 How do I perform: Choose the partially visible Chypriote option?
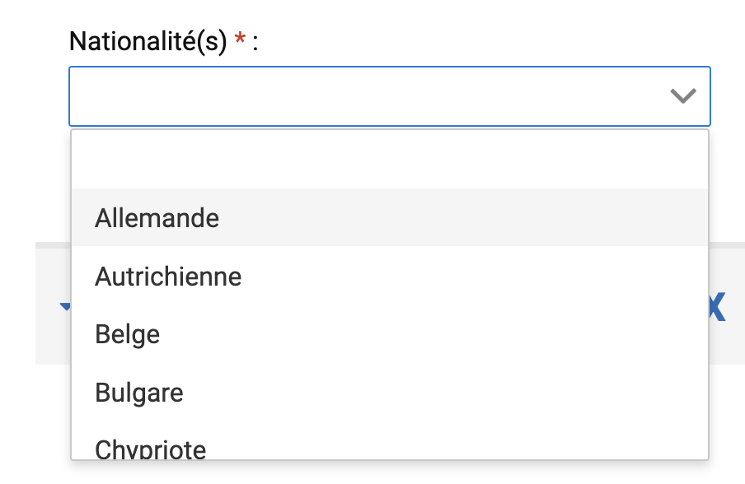point(151,449)
